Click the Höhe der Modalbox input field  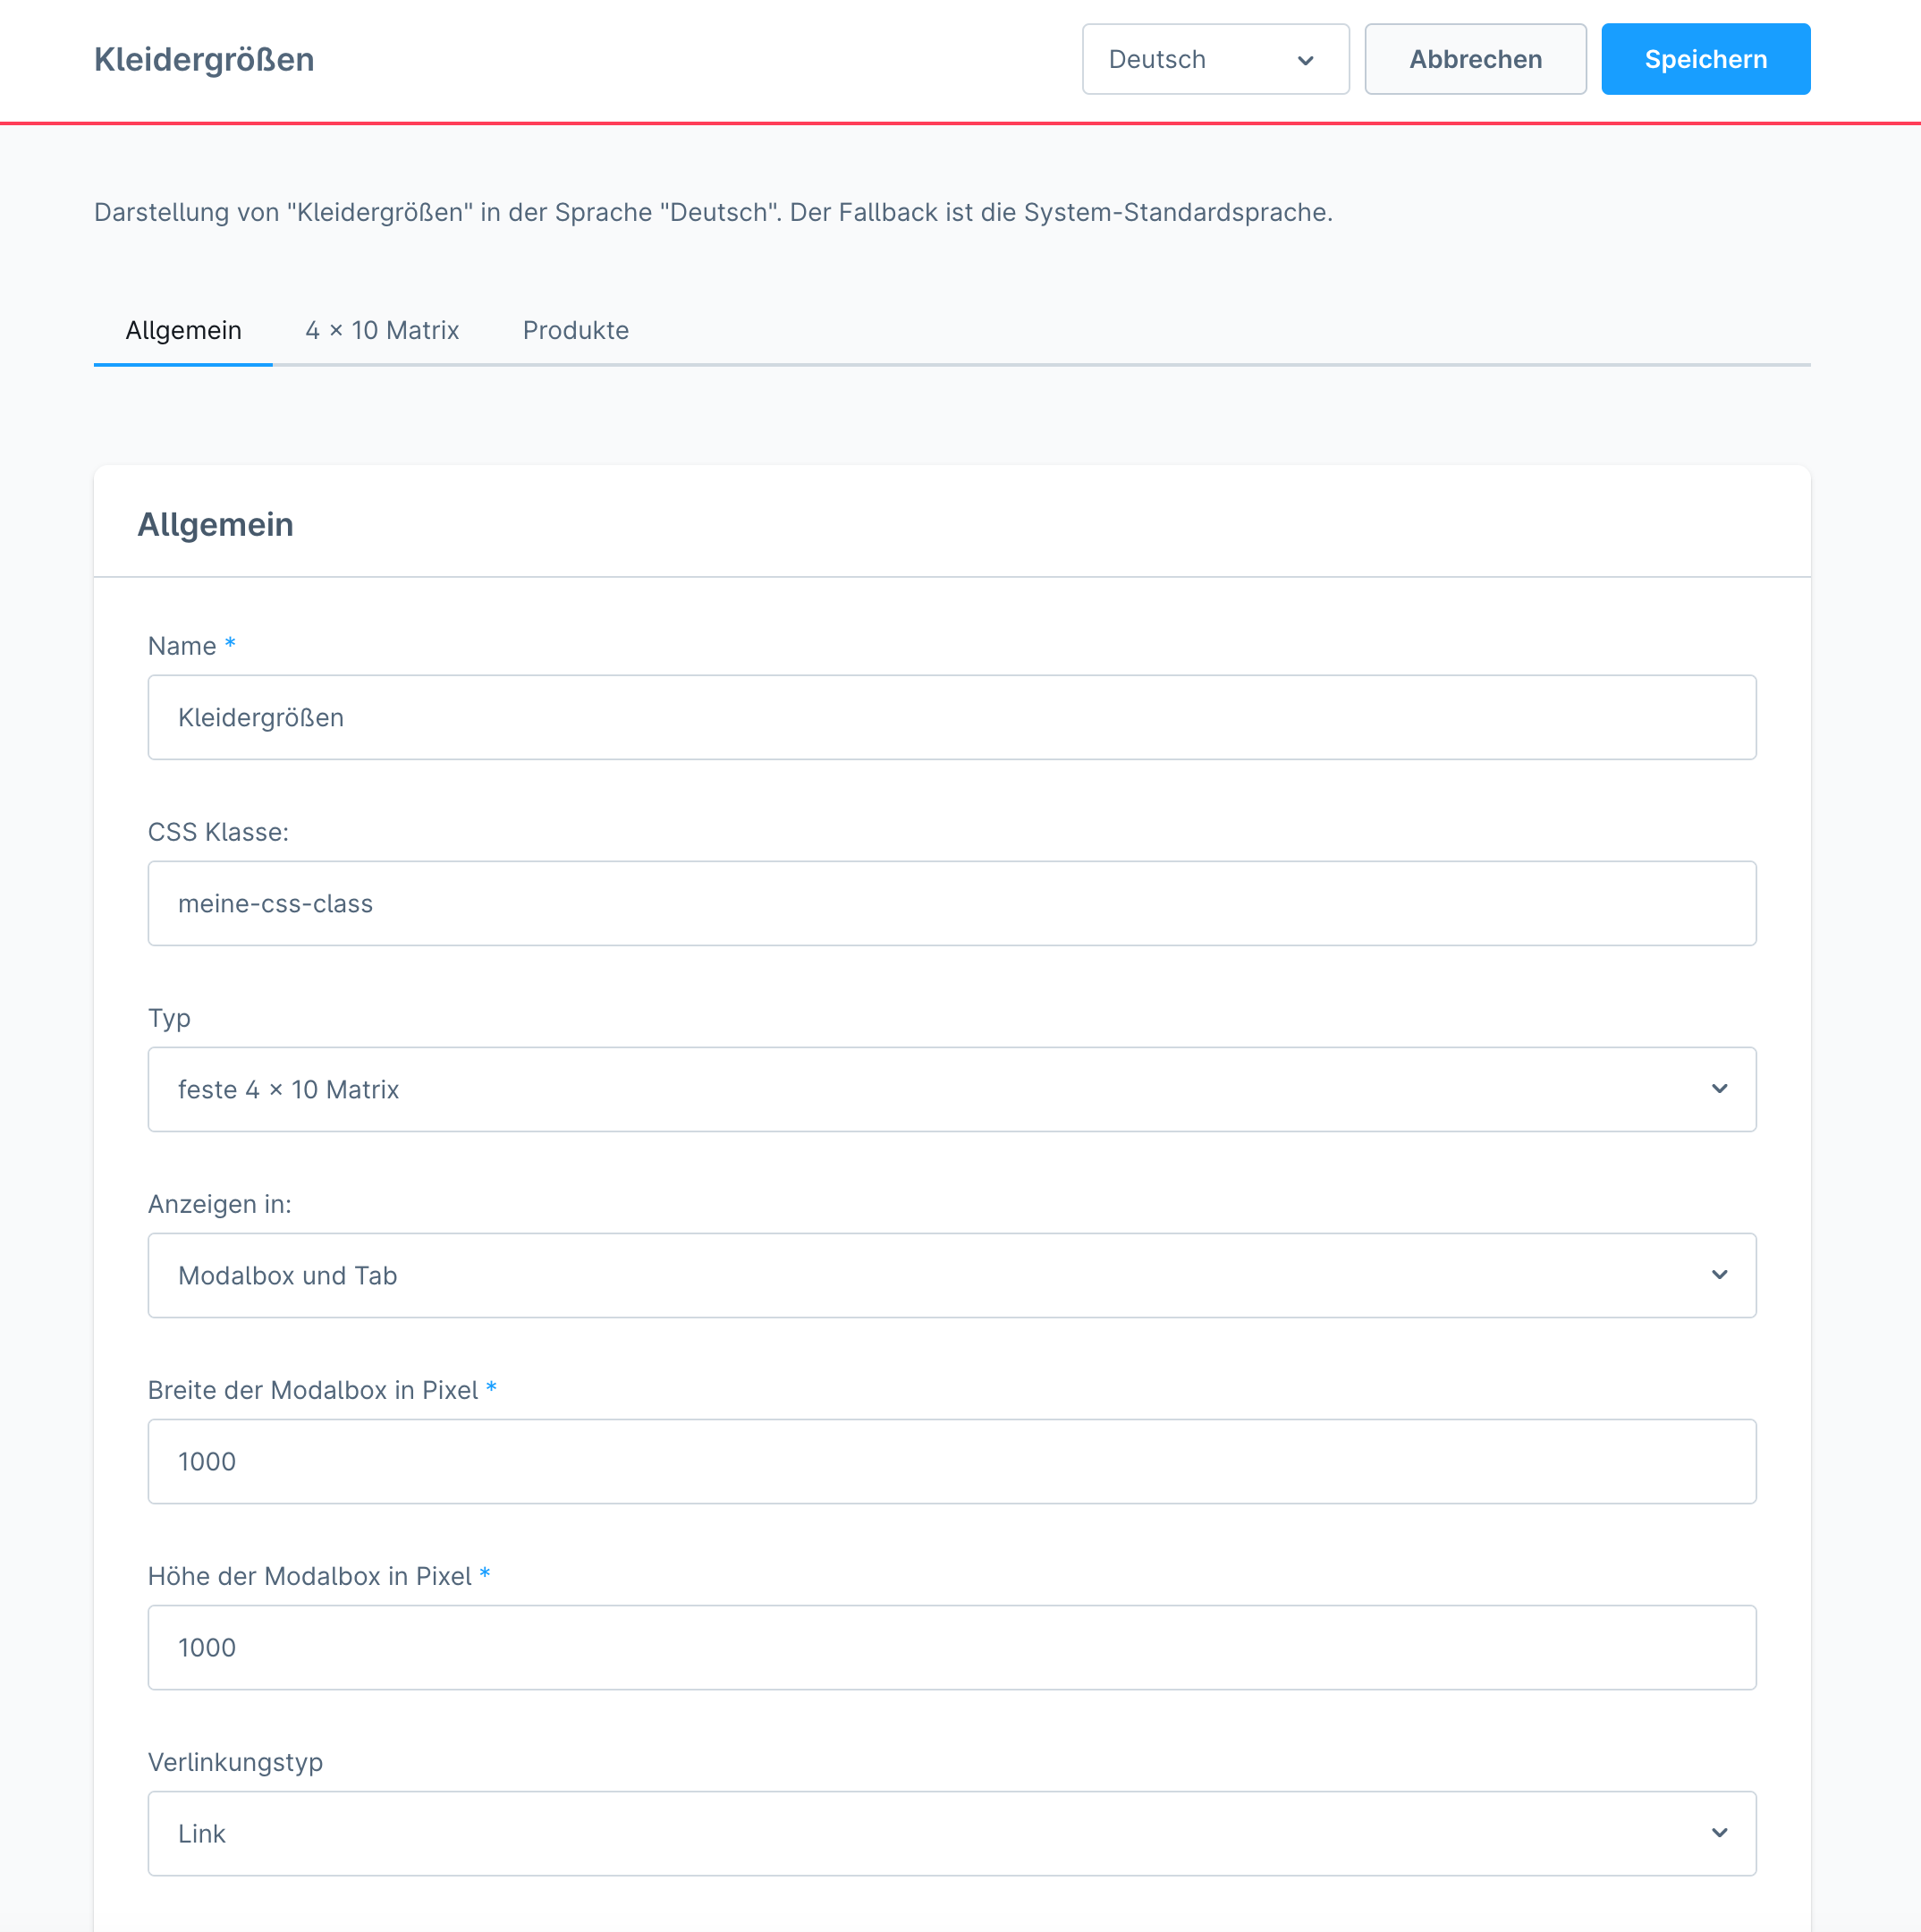951,1647
